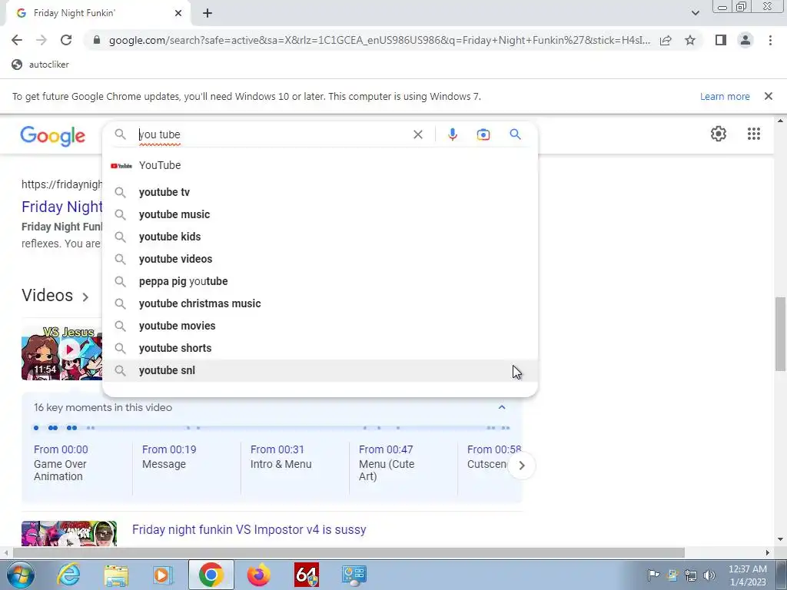The width and height of the screenshot is (787, 590).
Task: Open Chrome profile avatar
Action: coord(745,40)
